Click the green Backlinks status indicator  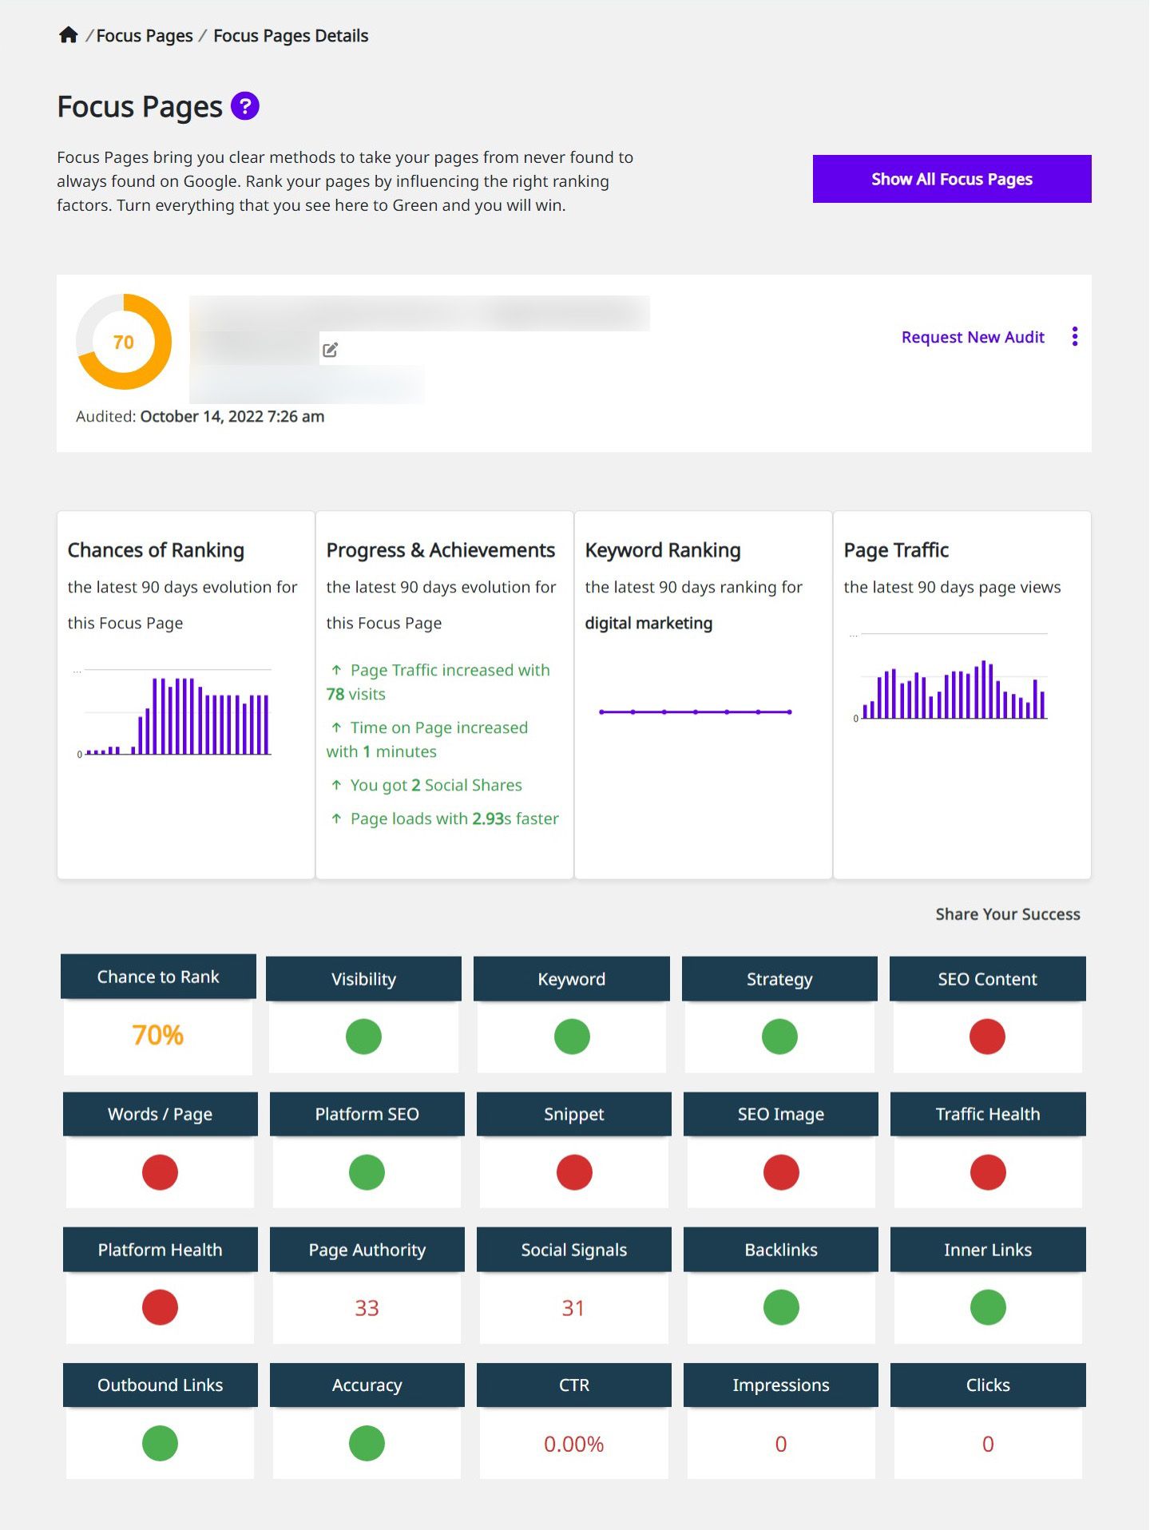781,1307
